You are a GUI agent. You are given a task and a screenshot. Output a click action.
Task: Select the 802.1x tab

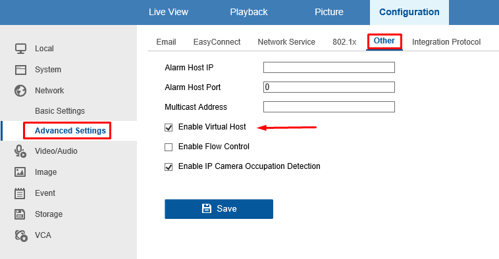(344, 42)
